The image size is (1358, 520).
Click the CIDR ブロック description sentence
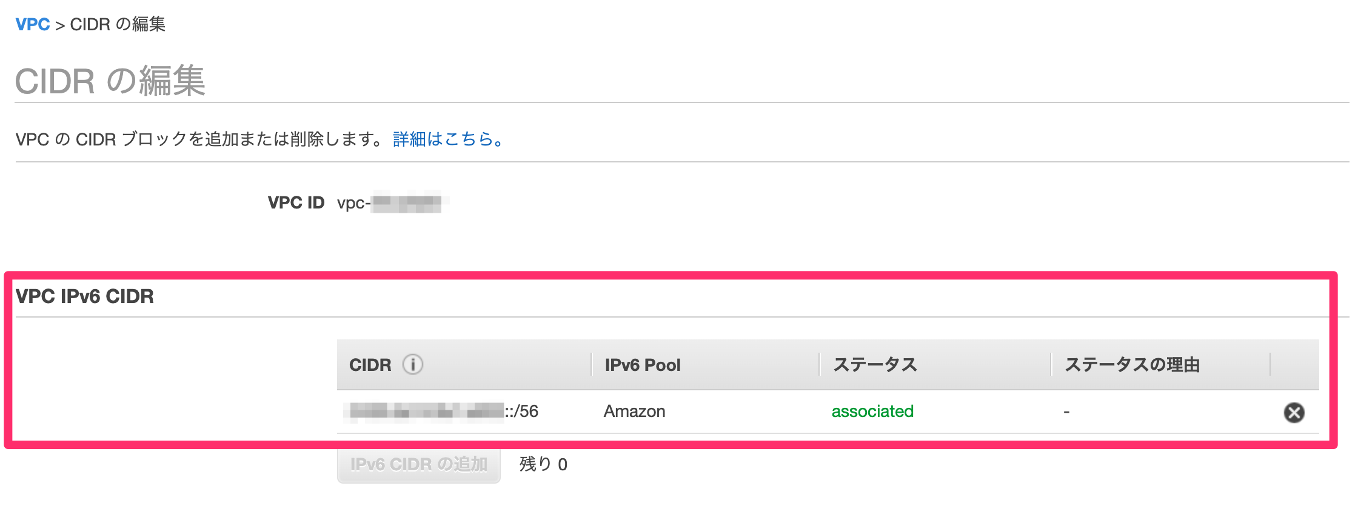coord(200,139)
